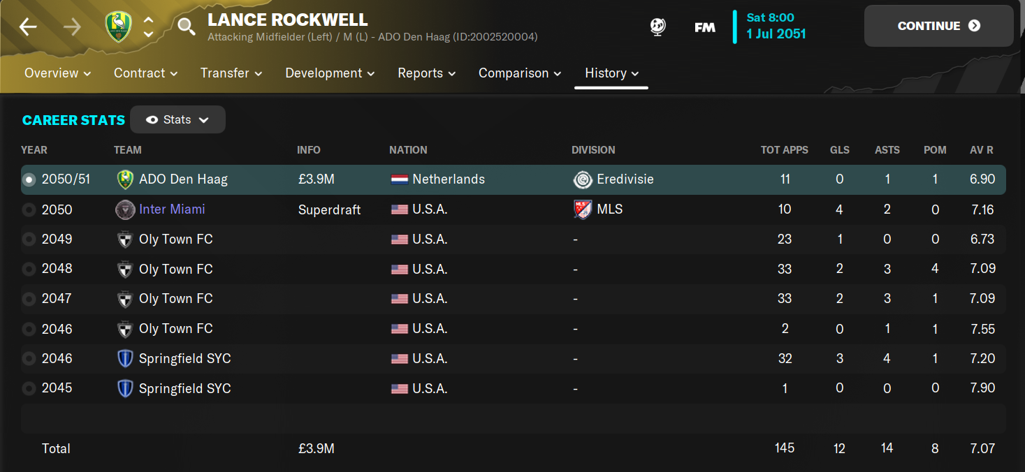Open the search magnifier icon
The height and width of the screenshot is (472, 1025).
click(x=186, y=27)
